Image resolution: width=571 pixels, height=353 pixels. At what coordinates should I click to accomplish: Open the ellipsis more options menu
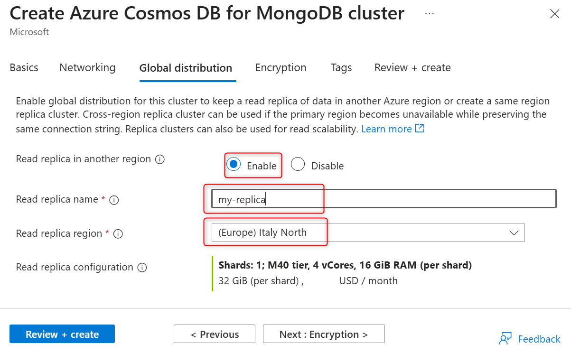click(x=430, y=14)
